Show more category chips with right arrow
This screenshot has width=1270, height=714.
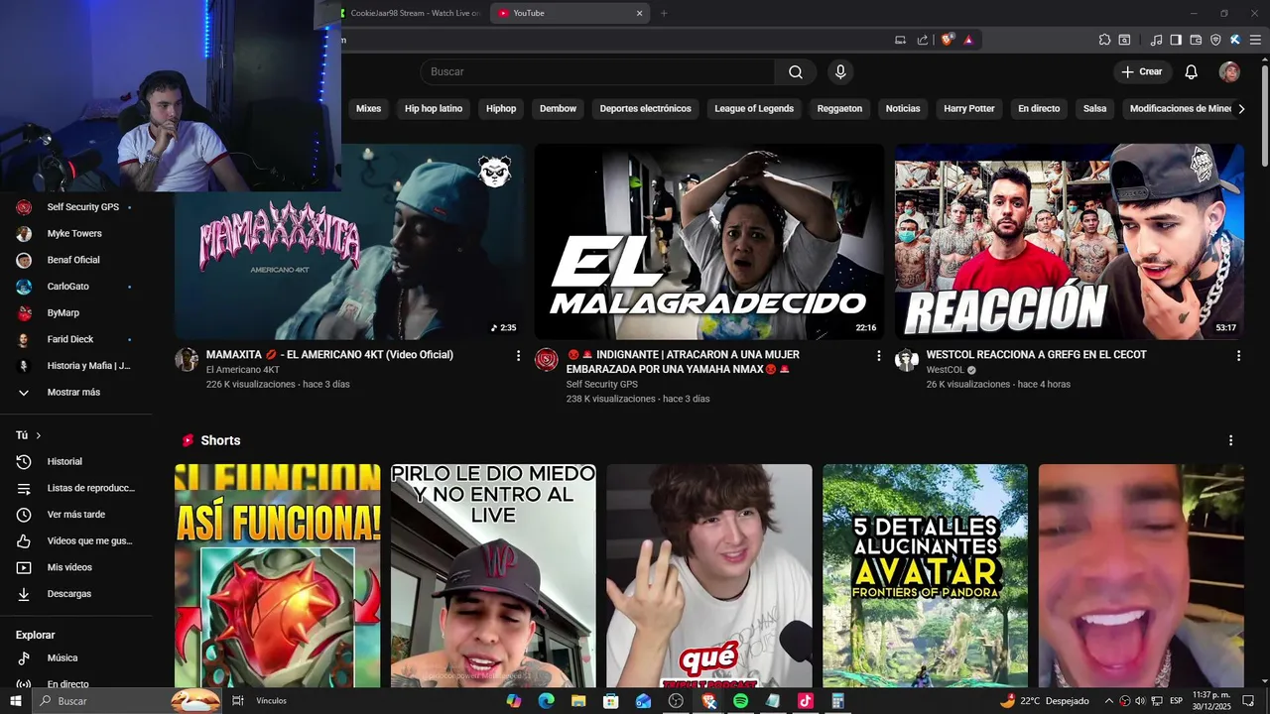[x=1240, y=108]
